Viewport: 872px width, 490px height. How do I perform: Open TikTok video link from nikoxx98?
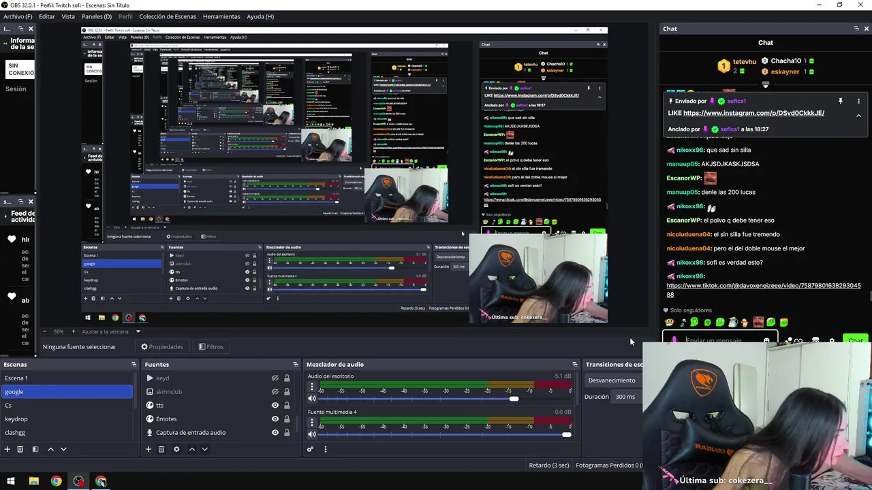(764, 290)
